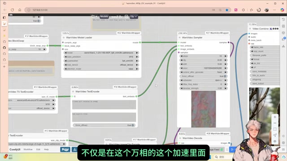
Task: Open the Help menu
Action: tap(46, 149)
